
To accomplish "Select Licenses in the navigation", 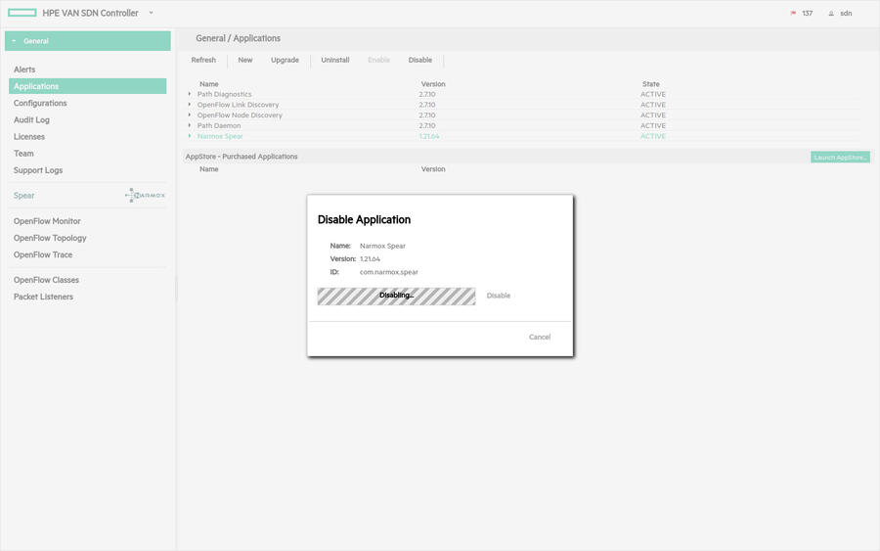I will click(29, 137).
